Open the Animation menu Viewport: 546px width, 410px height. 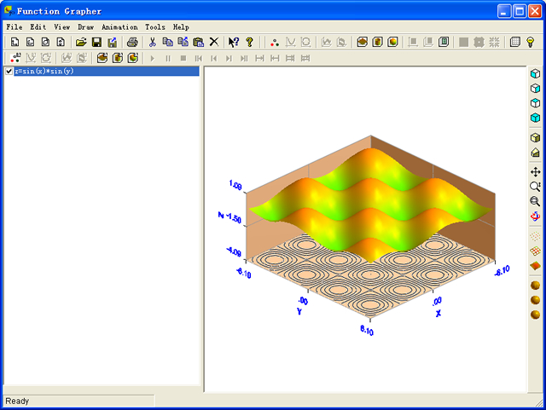coord(119,27)
